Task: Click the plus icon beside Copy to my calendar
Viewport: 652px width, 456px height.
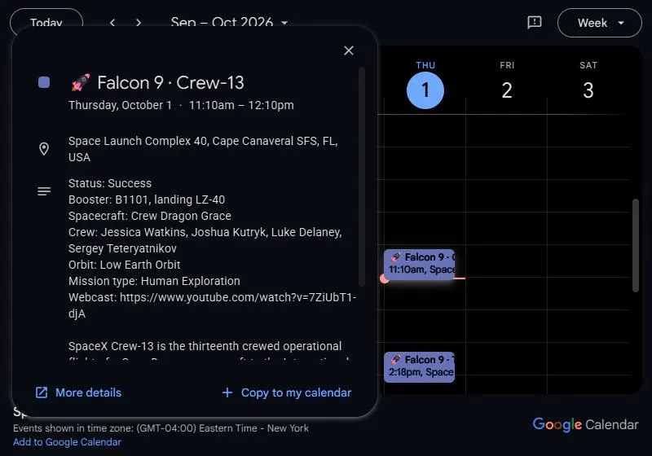Action: (x=227, y=392)
